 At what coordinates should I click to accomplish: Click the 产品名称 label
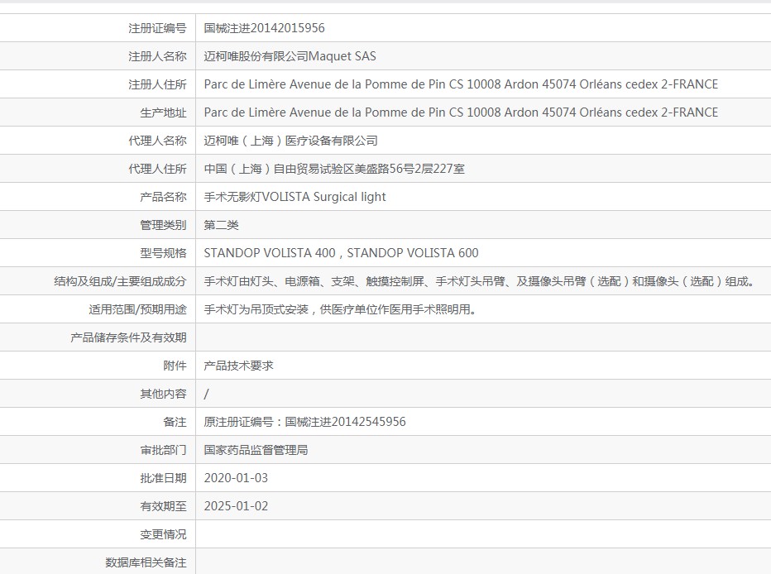(x=163, y=197)
